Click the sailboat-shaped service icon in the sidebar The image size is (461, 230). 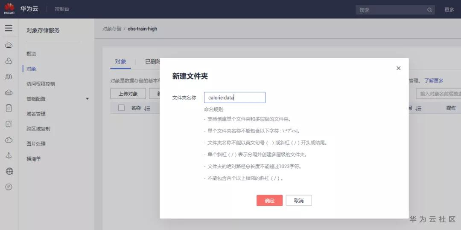coord(9,155)
